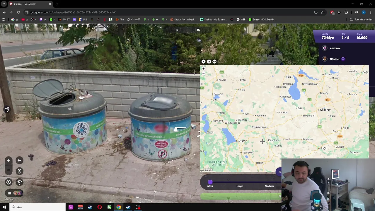Select player Amasrale in the list
The height and width of the screenshot is (211, 375).
(x=335, y=48)
